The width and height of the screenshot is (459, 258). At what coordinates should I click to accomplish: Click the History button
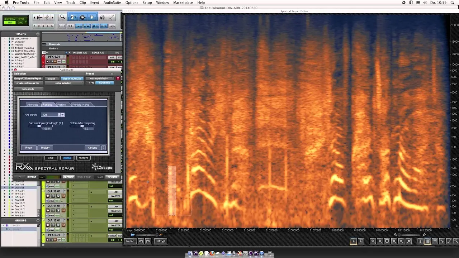(x=45, y=148)
